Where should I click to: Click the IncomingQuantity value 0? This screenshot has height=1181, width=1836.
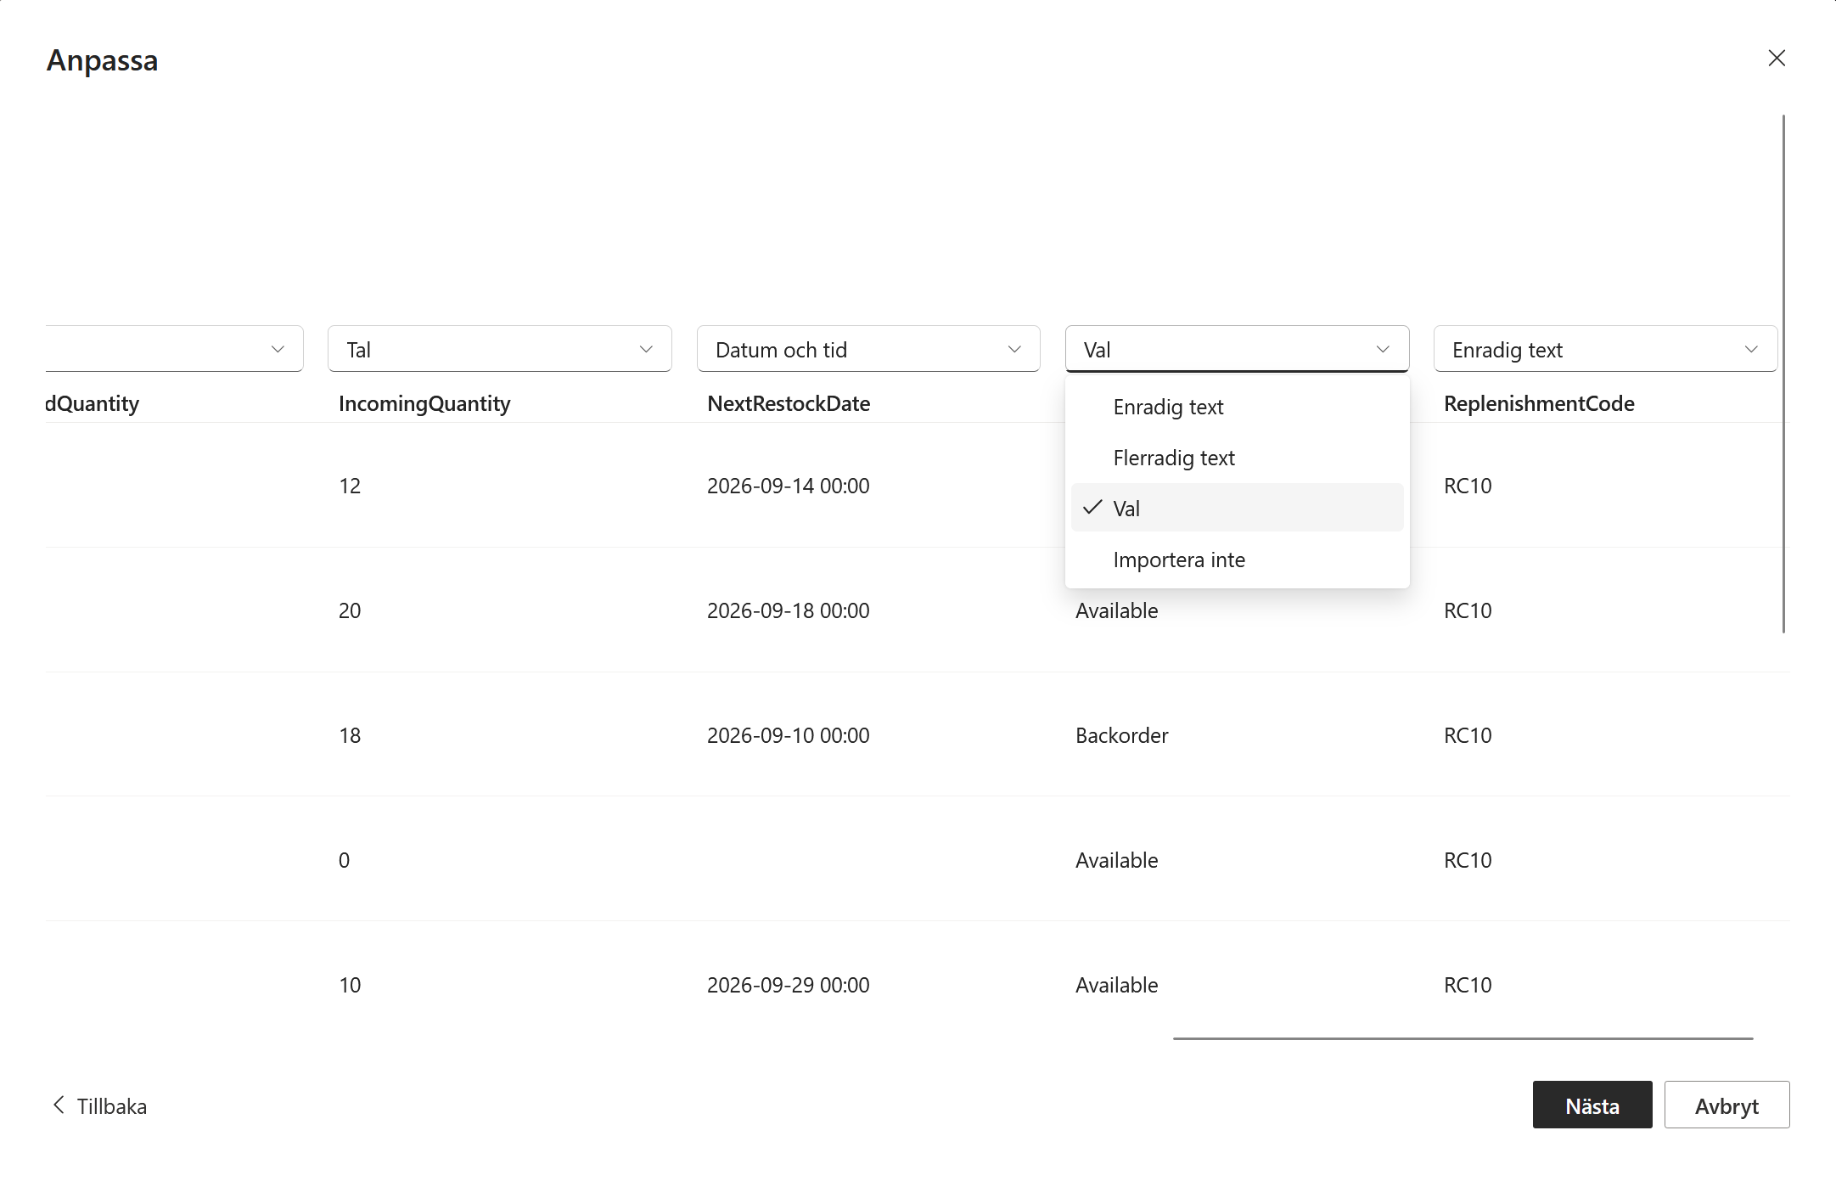[344, 860]
